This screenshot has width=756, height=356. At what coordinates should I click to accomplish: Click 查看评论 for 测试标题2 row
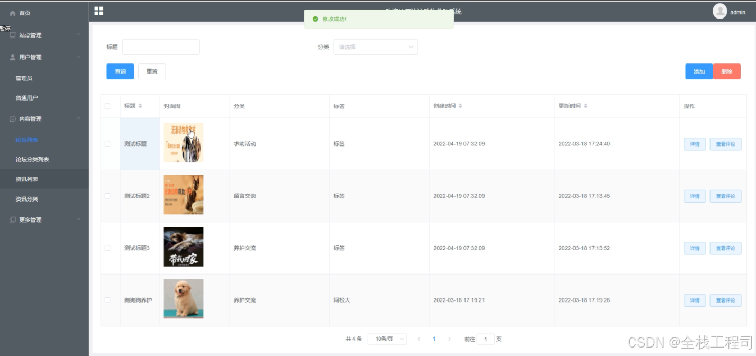725,196
